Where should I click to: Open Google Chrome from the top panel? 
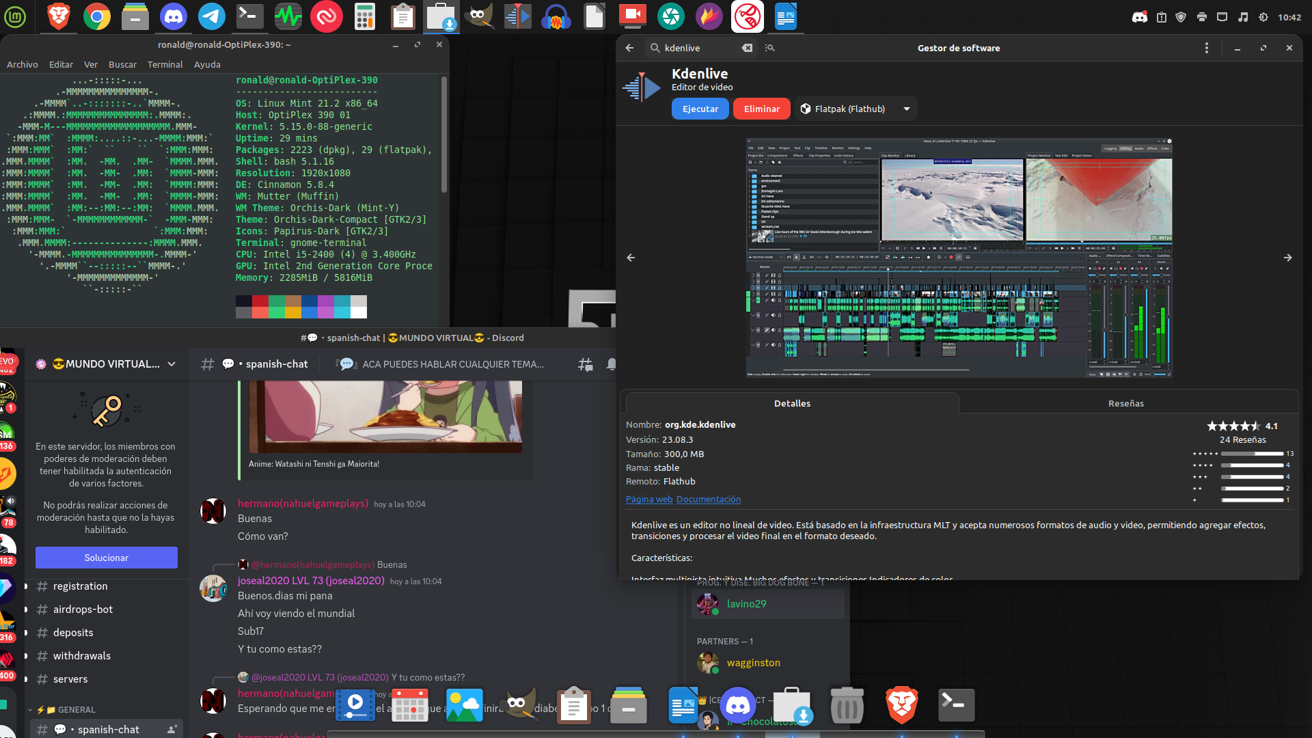(x=97, y=16)
